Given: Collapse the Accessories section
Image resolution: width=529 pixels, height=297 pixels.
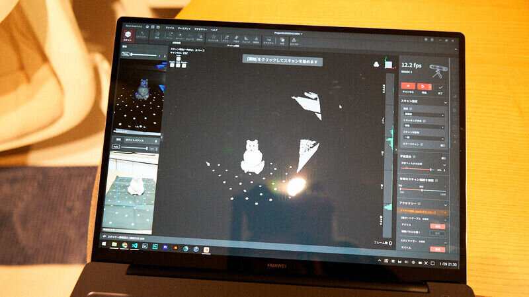Looking at the screenshot, I should [446, 205].
